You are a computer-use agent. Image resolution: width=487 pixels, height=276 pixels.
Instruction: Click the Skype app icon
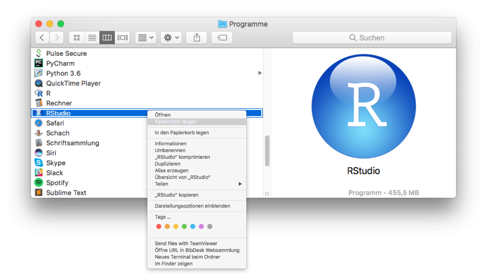pyautogui.click(x=39, y=163)
